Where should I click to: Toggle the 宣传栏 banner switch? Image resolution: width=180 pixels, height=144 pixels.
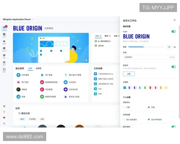tap(174, 67)
